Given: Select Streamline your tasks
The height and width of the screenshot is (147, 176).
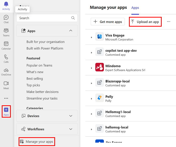Looking at the screenshot, I should coord(42,99).
